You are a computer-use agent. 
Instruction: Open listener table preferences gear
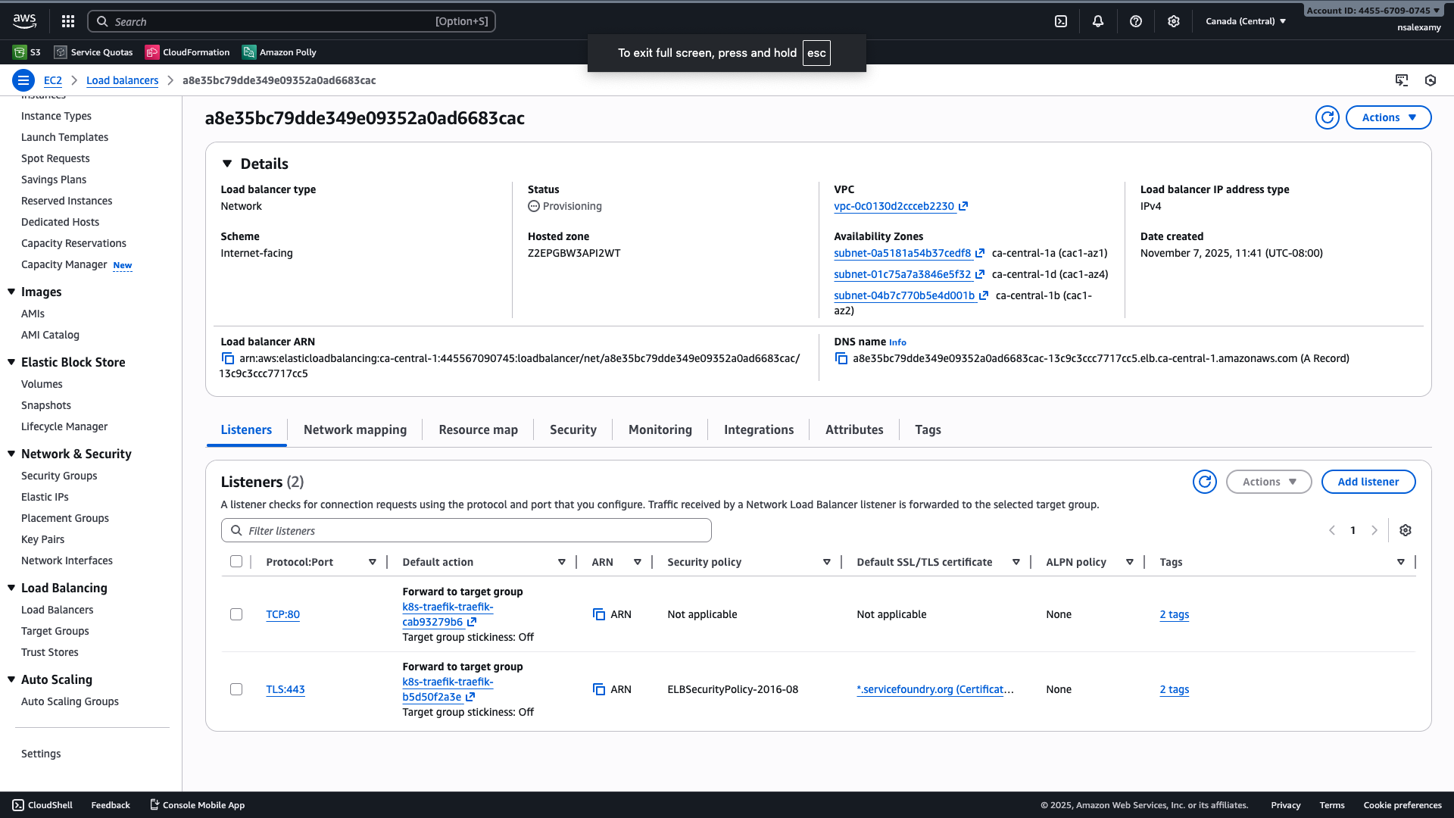pyautogui.click(x=1406, y=530)
